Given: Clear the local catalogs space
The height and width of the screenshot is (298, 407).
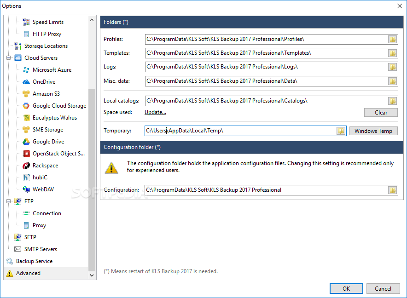Looking at the screenshot, I should (381, 113).
